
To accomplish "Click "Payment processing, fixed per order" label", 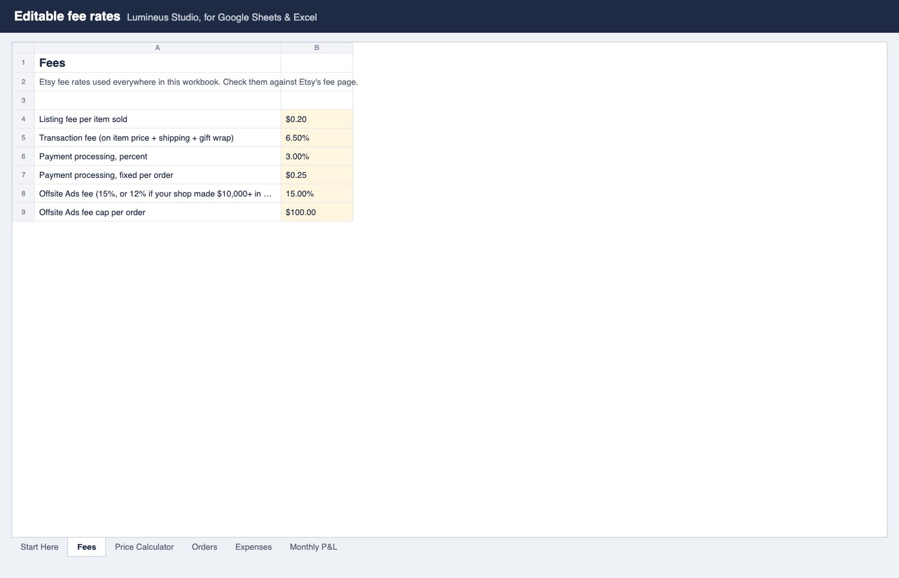I will tap(157, 175).
